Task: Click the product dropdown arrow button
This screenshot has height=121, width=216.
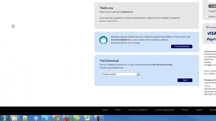Action: 138,74
